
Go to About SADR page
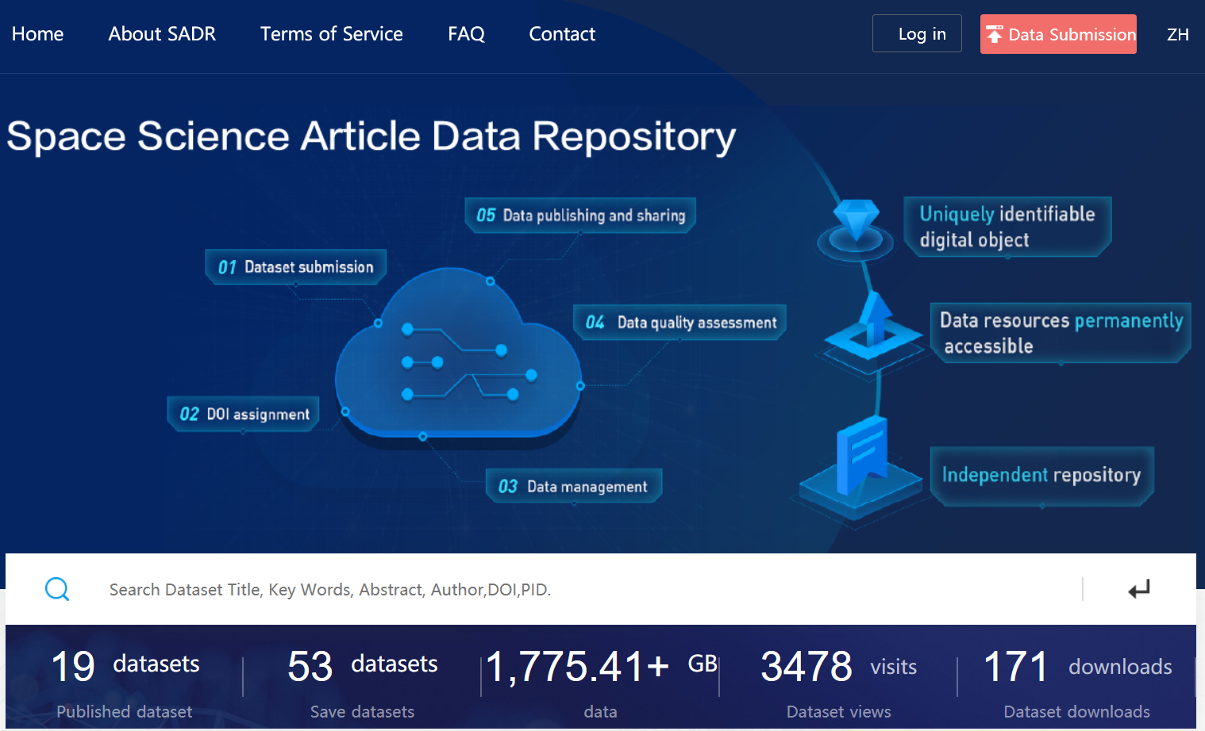pos(162,34)
